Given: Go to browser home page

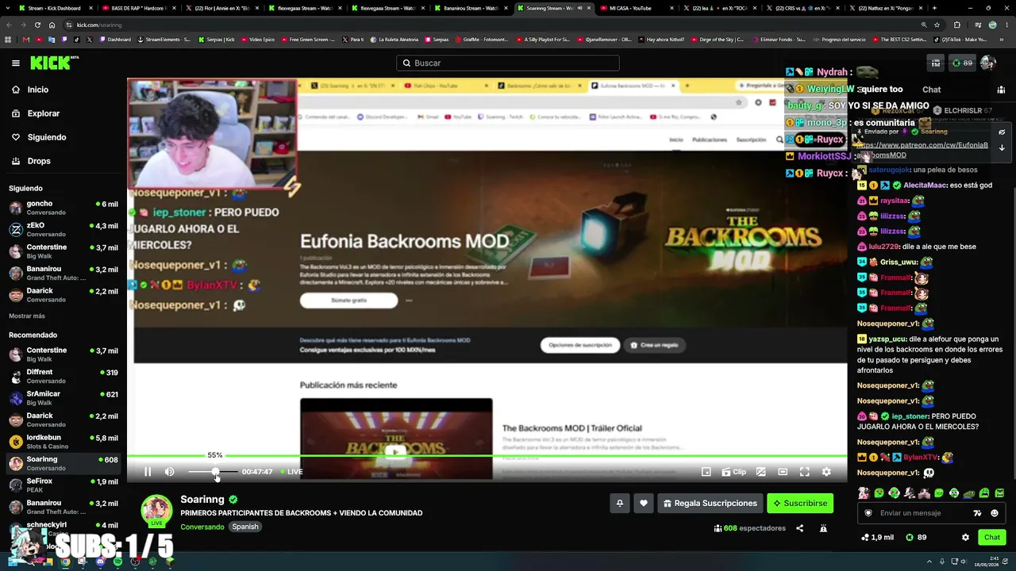Looking at the screenshot, I should click(52, 25).
